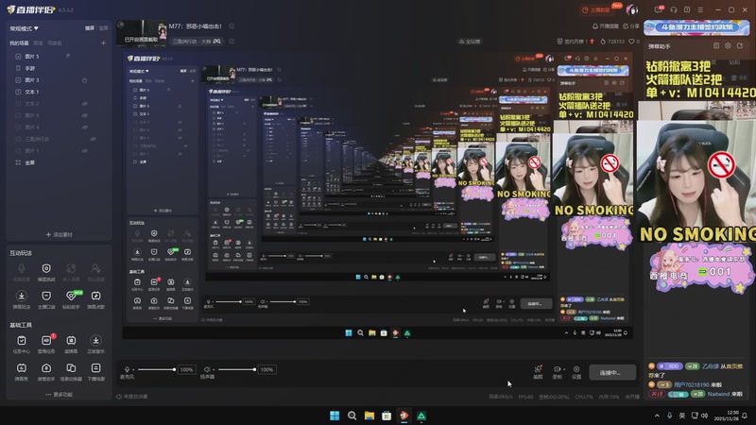Image resolution: width=756 pixels, height=425 pixels.
Task: Show hidden source 文本 2
Action: click(x=85, y=104)
